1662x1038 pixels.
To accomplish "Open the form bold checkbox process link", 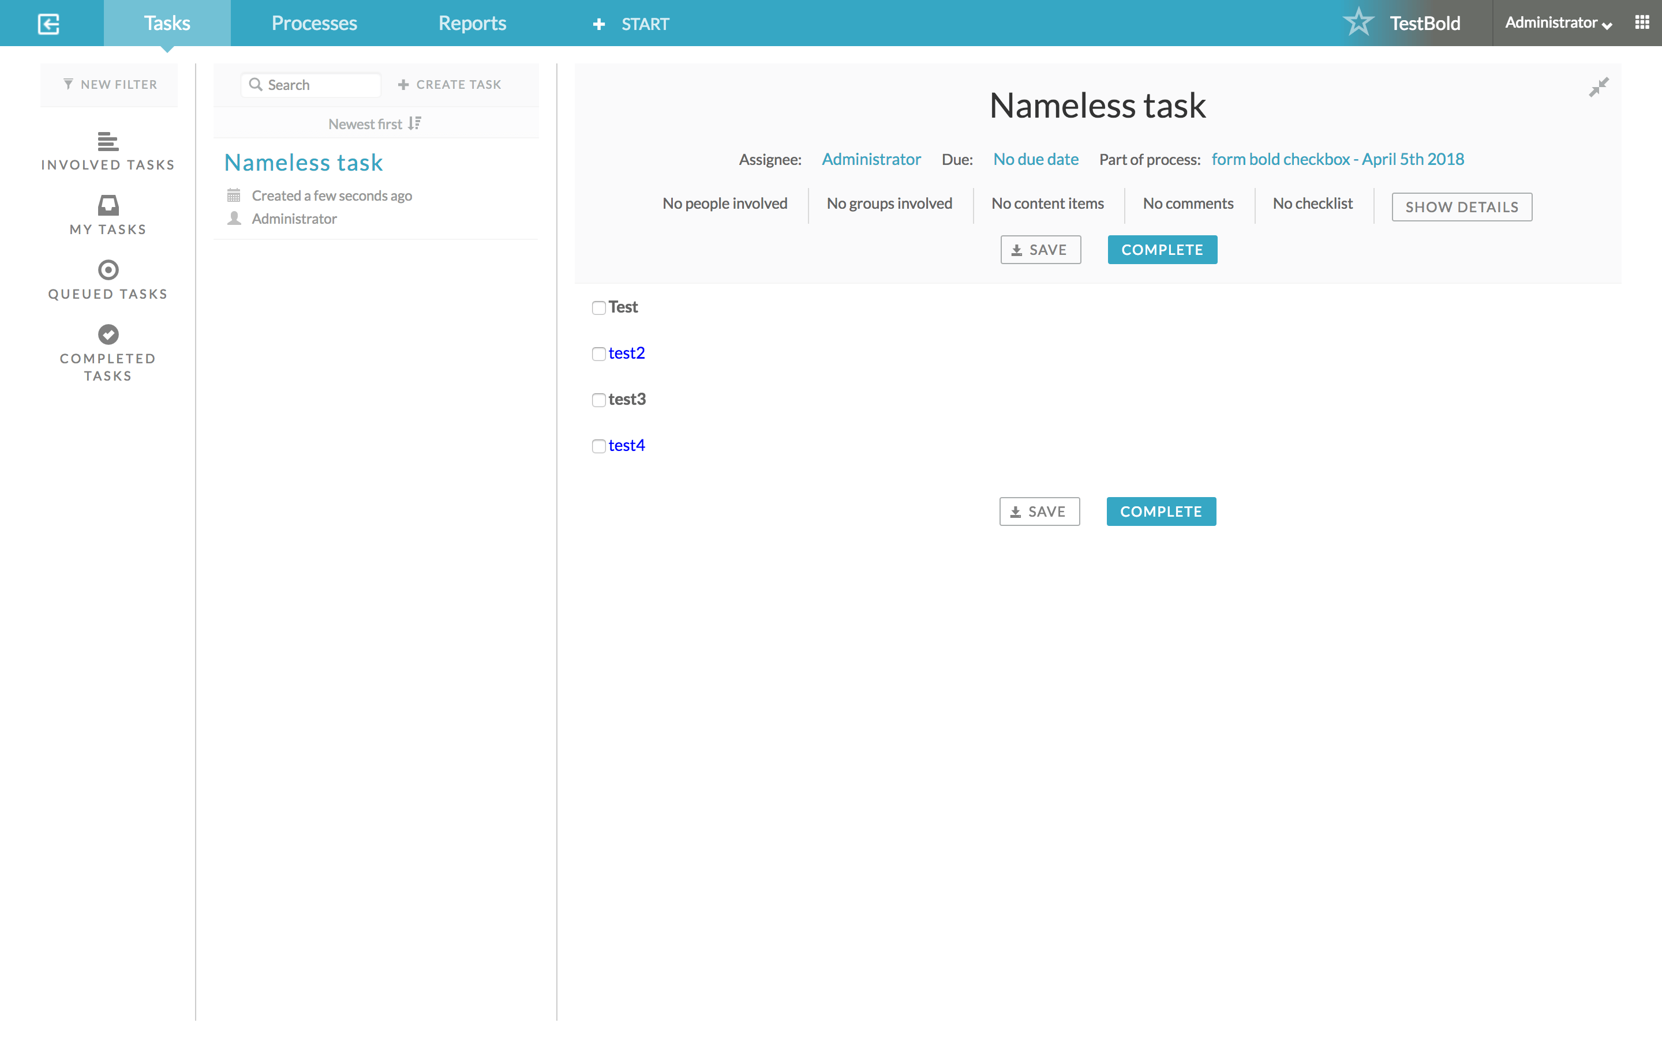I will click(x=1337, y=159).
